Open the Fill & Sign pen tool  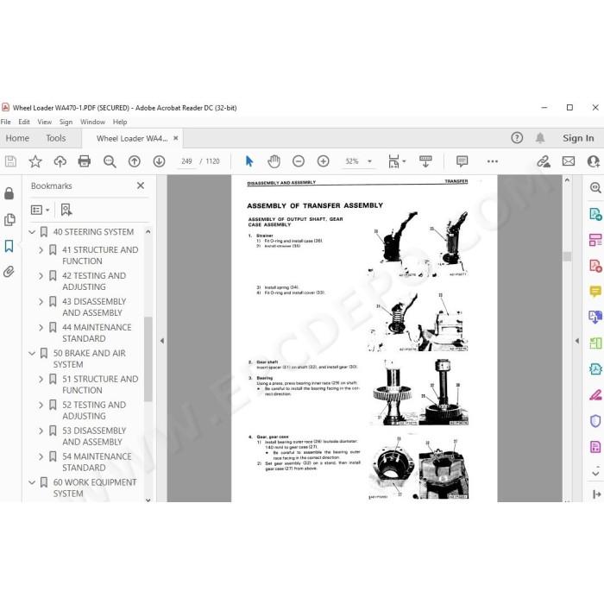click(x=595, y=395)
